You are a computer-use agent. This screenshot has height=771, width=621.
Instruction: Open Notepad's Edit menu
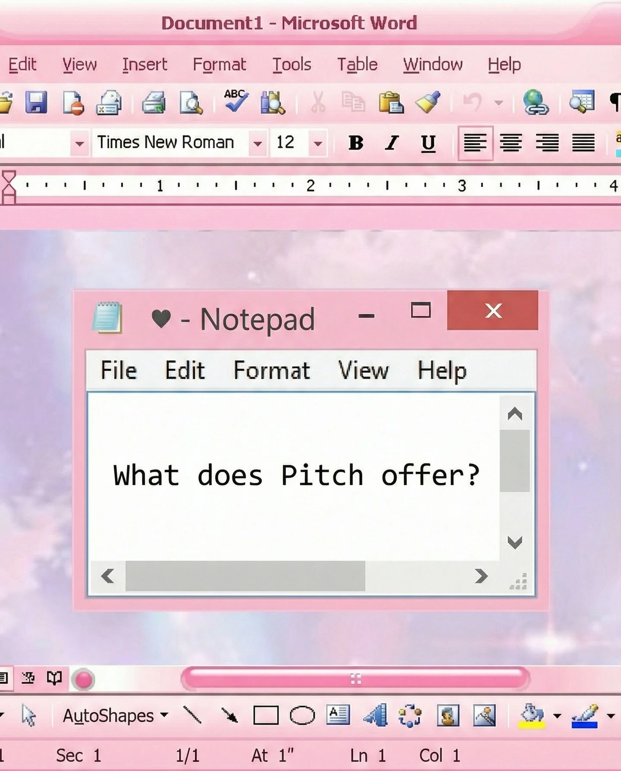tap(185, 370)
